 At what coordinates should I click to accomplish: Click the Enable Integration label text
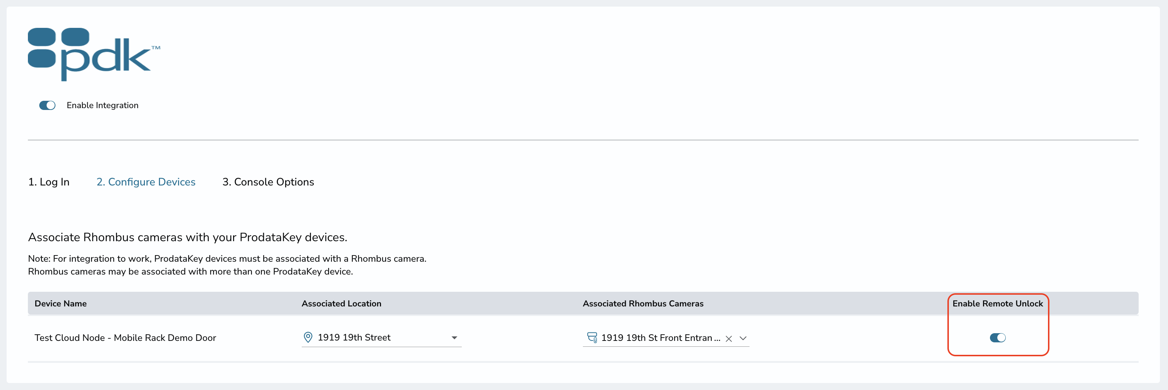102,106
